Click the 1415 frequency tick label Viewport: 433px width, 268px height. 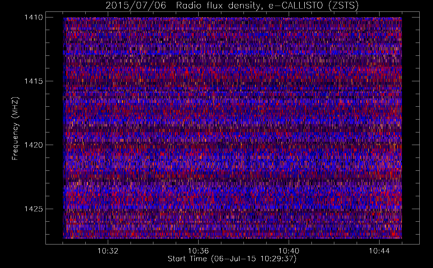click(33, 81)
